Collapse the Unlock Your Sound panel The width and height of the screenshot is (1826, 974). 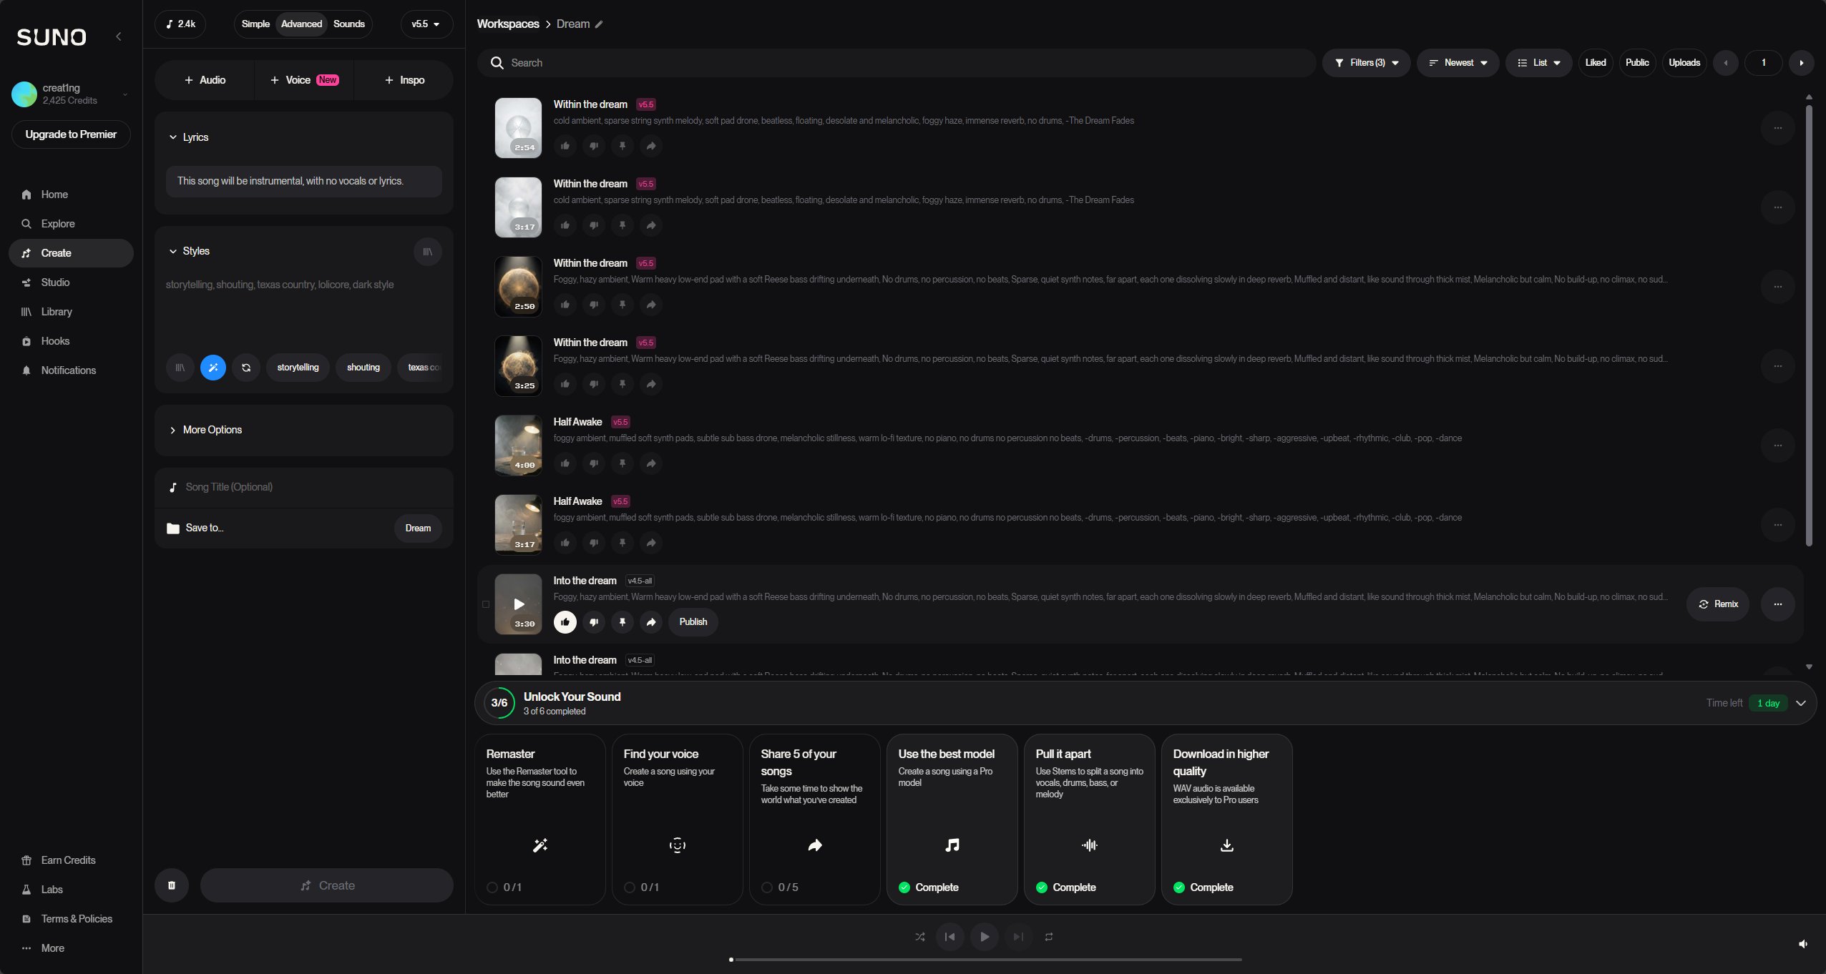[x=1801, y=703]
